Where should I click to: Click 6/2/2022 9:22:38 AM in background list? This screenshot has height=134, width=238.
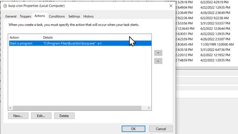pos(215,18)
